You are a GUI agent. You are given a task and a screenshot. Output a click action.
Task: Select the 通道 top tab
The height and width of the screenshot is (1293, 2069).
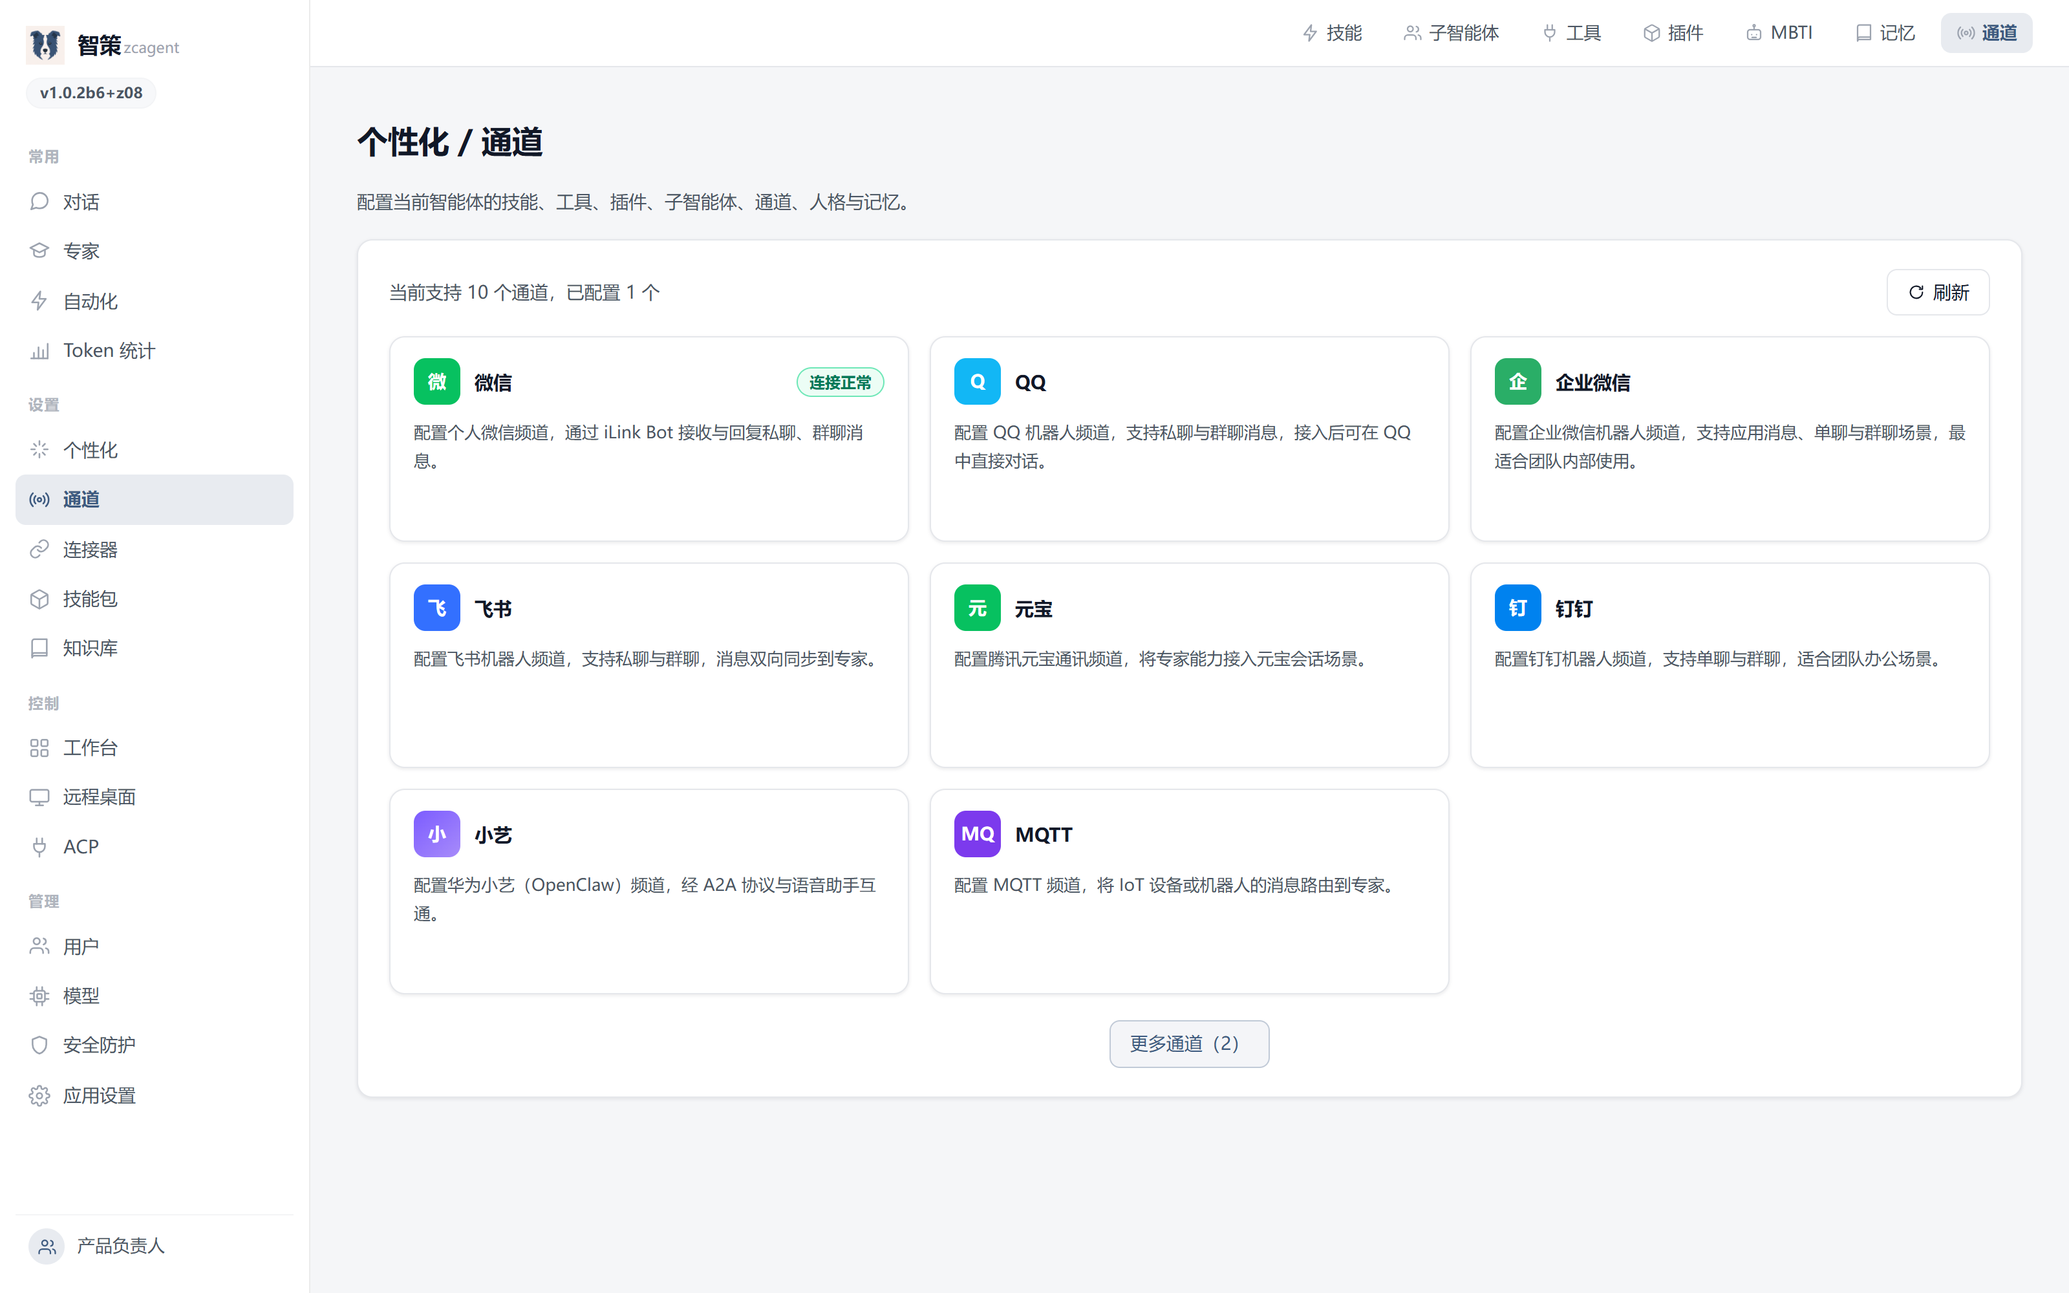point(1987,32)
